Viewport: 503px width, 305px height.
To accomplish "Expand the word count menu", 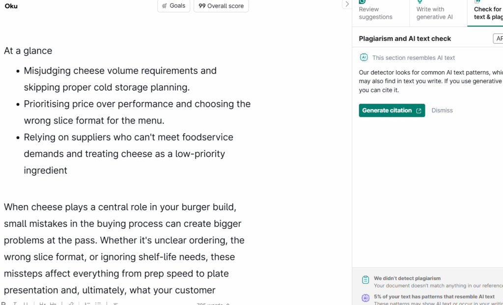I will (228, 304).
